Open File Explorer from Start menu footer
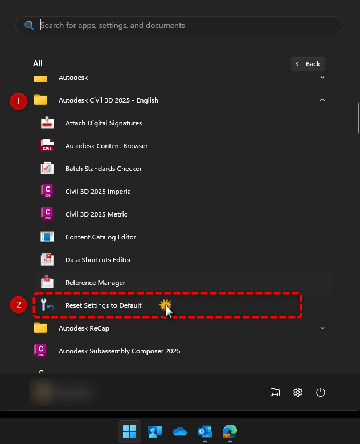This screenshot has width=360, height=444. (x=275, y=392)
